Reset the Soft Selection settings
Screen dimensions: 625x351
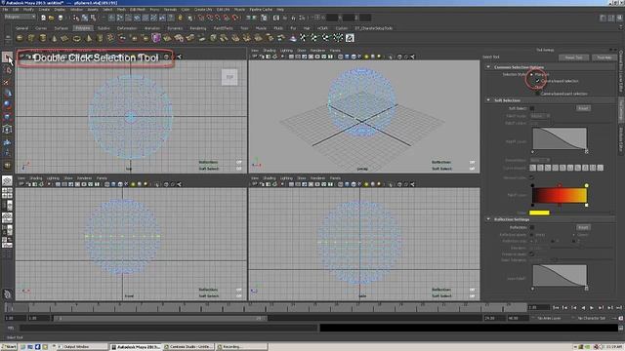[583, 108]
